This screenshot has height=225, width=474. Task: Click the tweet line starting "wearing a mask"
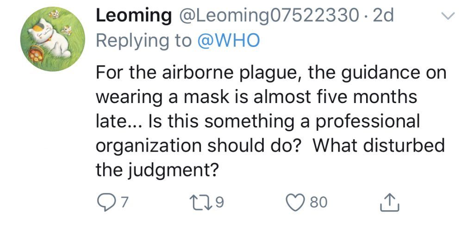(256, 97)
